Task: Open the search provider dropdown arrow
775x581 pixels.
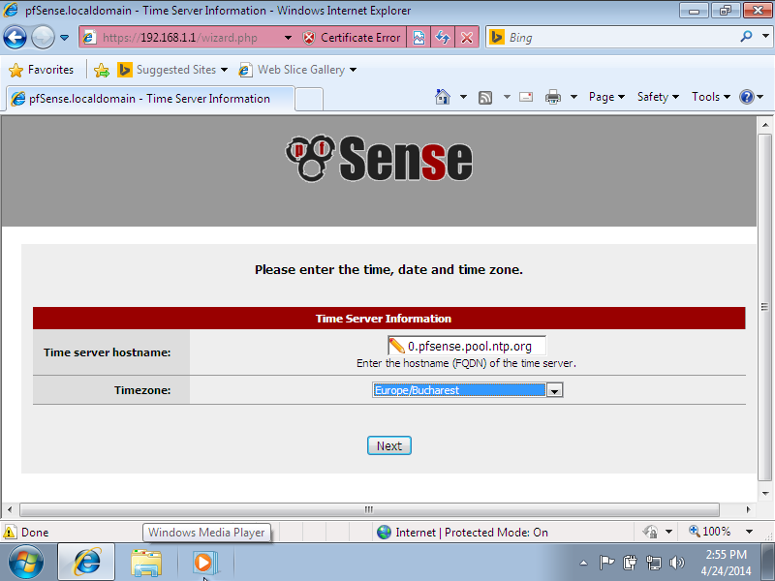Action: point(765,36)
